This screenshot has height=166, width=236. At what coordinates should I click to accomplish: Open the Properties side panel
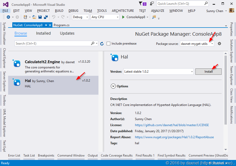231,29
